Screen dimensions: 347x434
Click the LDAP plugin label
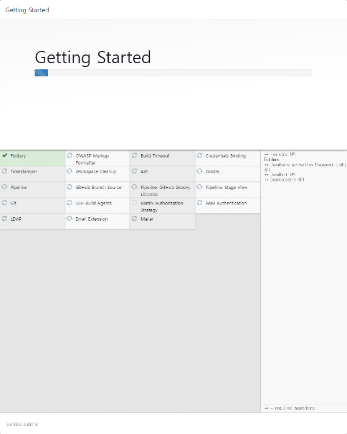(x=16, y=219)
